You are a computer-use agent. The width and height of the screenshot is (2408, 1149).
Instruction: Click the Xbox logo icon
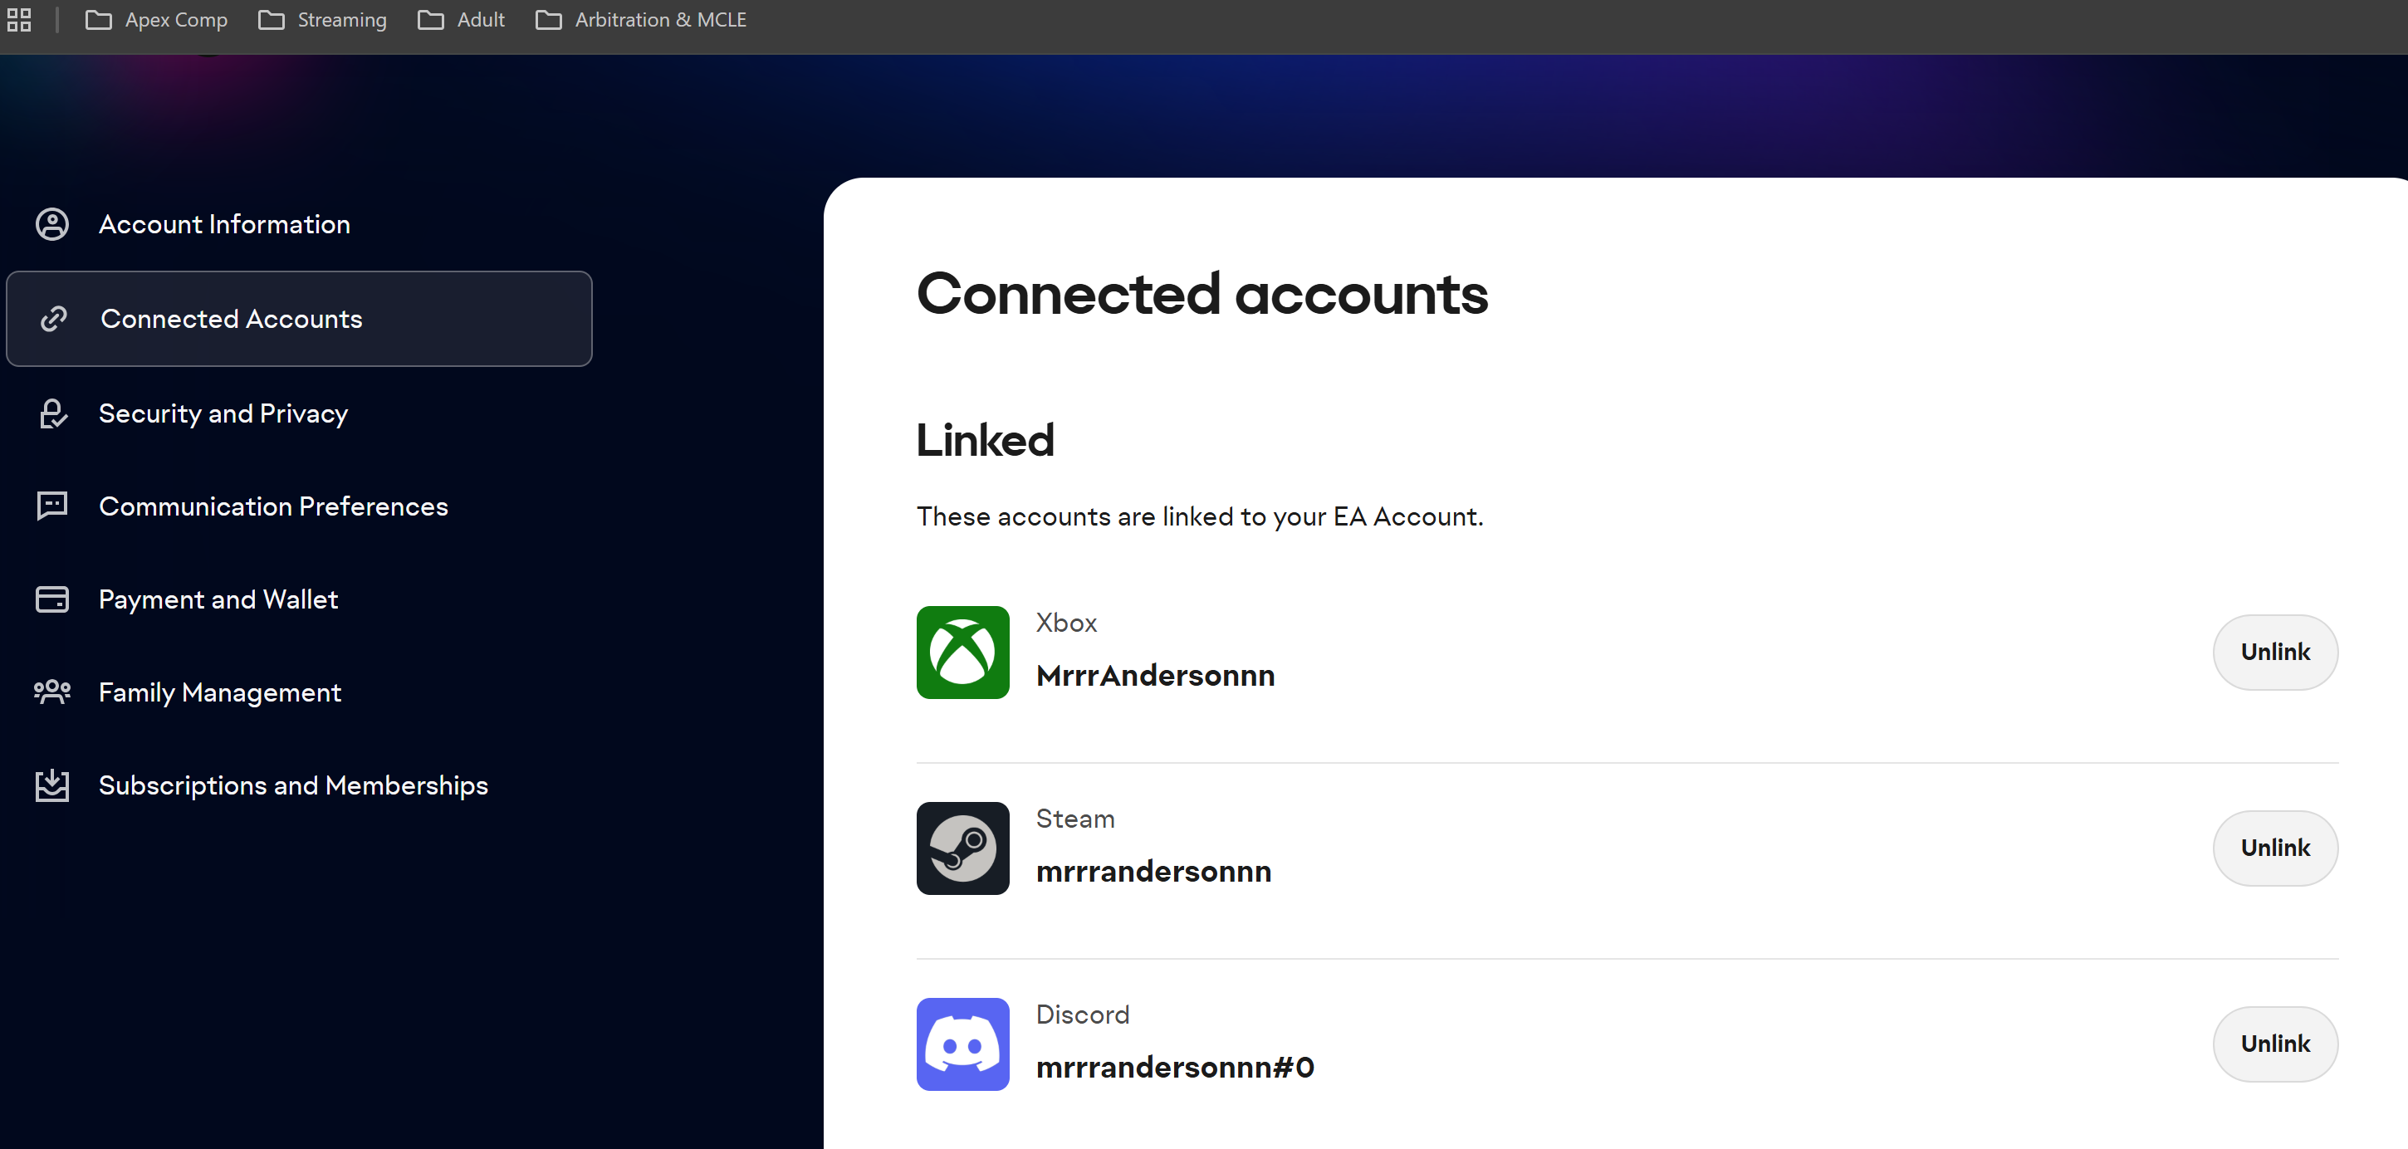(x=962, y=652)
